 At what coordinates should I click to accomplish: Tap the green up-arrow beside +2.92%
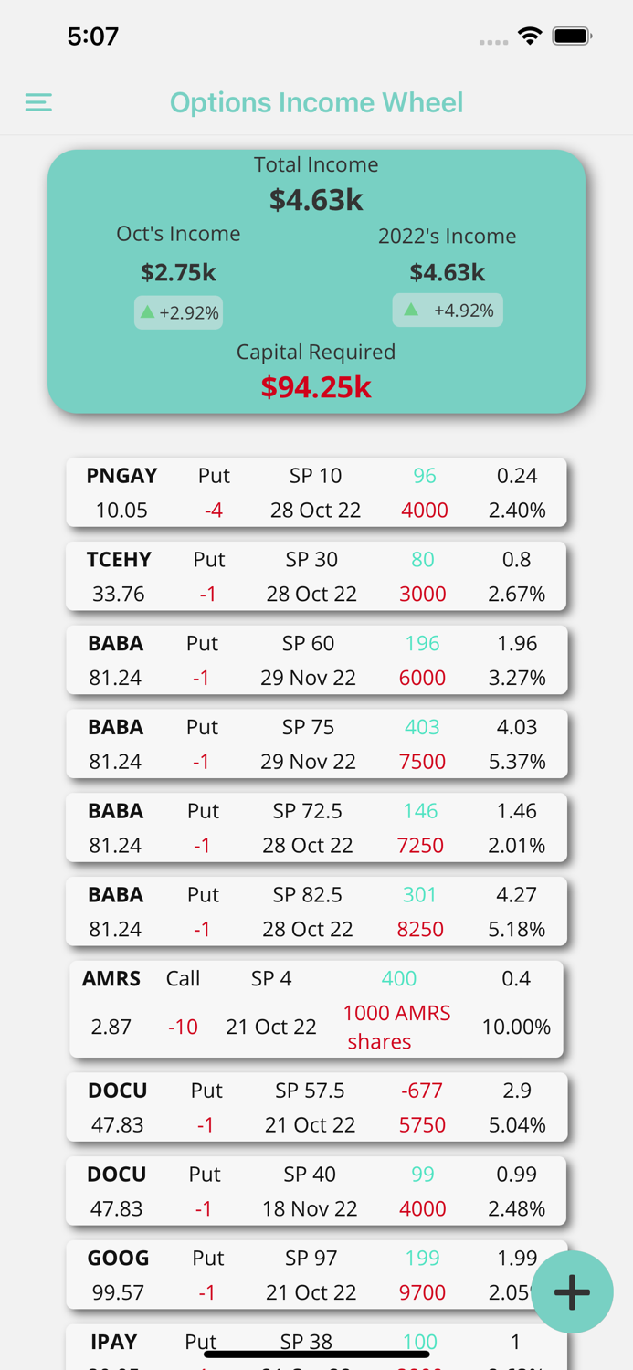click(148, 311)
